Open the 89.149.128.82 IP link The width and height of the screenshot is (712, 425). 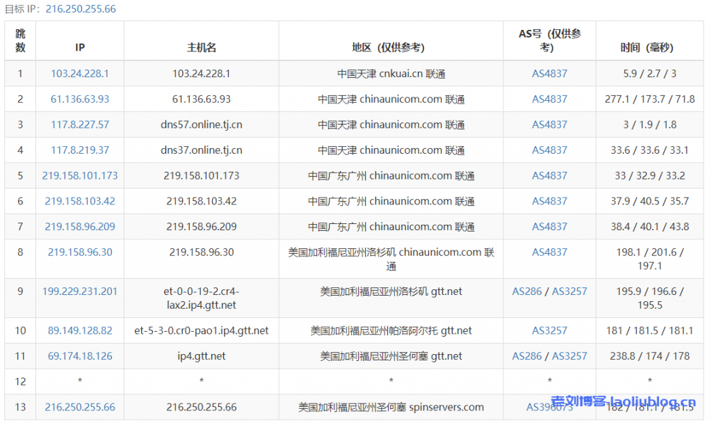(x=80, y=330)
